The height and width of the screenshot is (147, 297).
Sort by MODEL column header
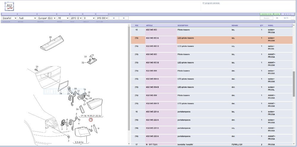[x=271, y=25]
